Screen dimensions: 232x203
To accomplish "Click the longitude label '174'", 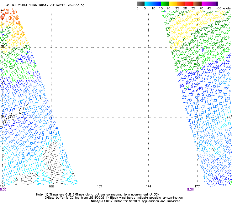I will [x=148, y=186].
